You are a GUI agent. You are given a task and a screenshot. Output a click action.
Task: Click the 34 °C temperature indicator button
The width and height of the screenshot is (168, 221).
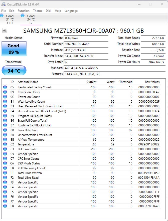click(14, 71)
